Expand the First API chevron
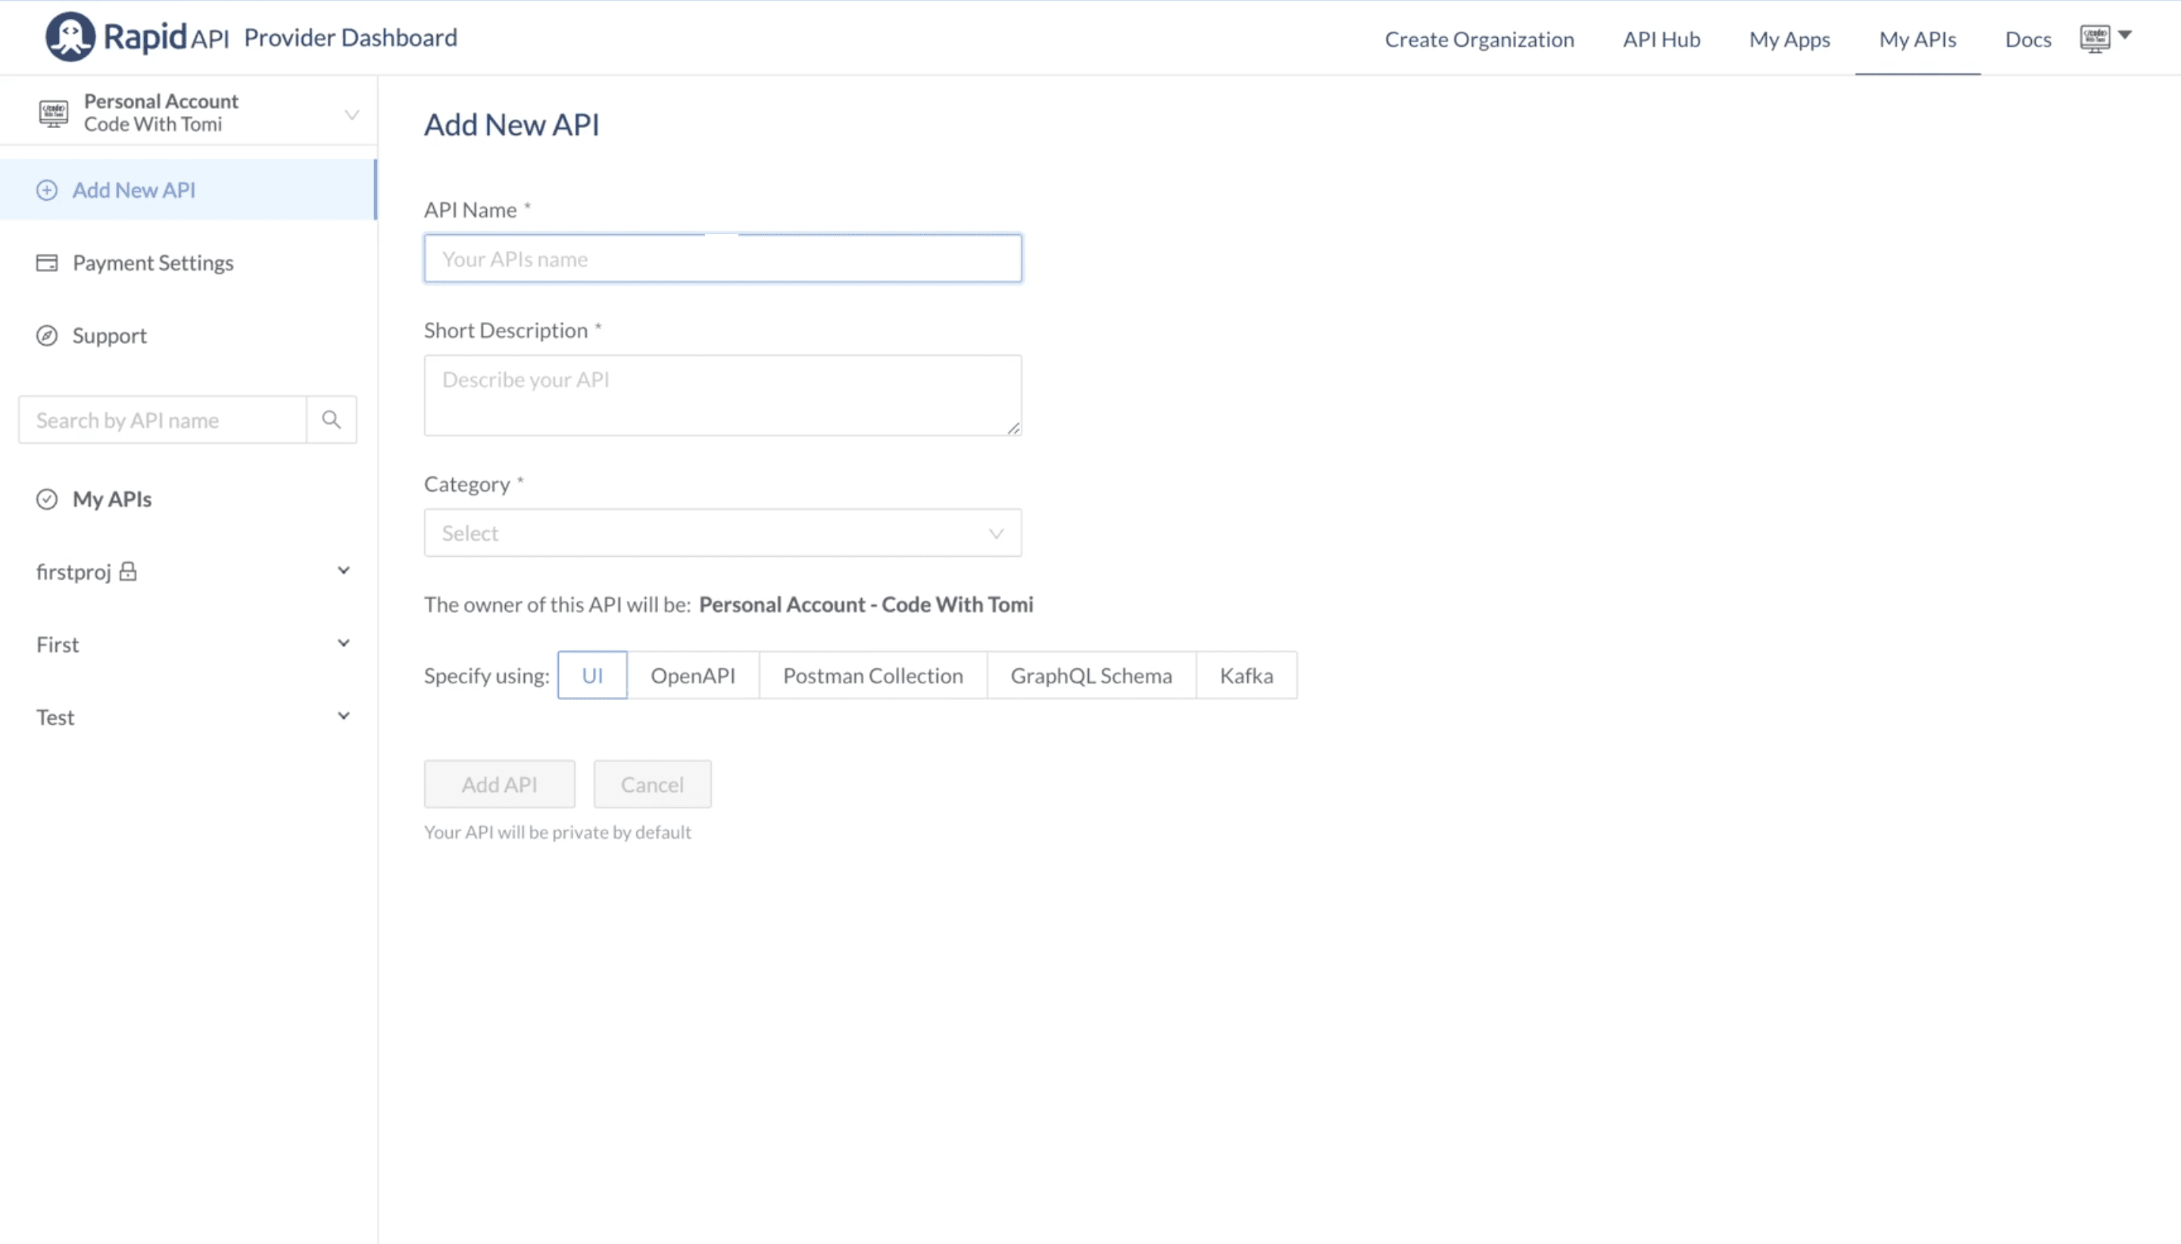2181x1244 pixels. [x=343, y=643]
